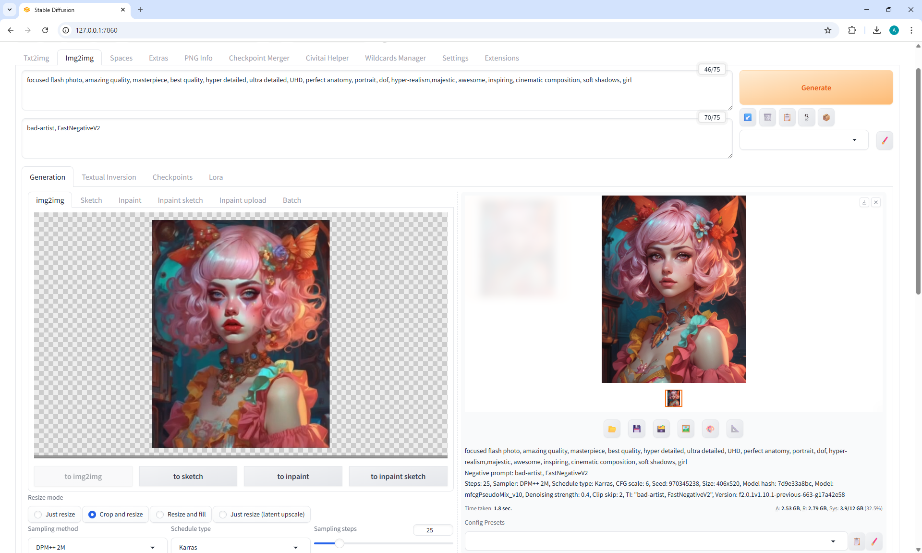Click the cardboard box icon under Generate

[826, 117]
